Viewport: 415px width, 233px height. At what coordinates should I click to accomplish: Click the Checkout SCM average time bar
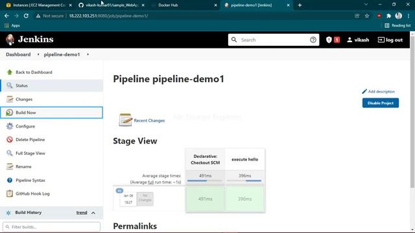click(205, 181)
